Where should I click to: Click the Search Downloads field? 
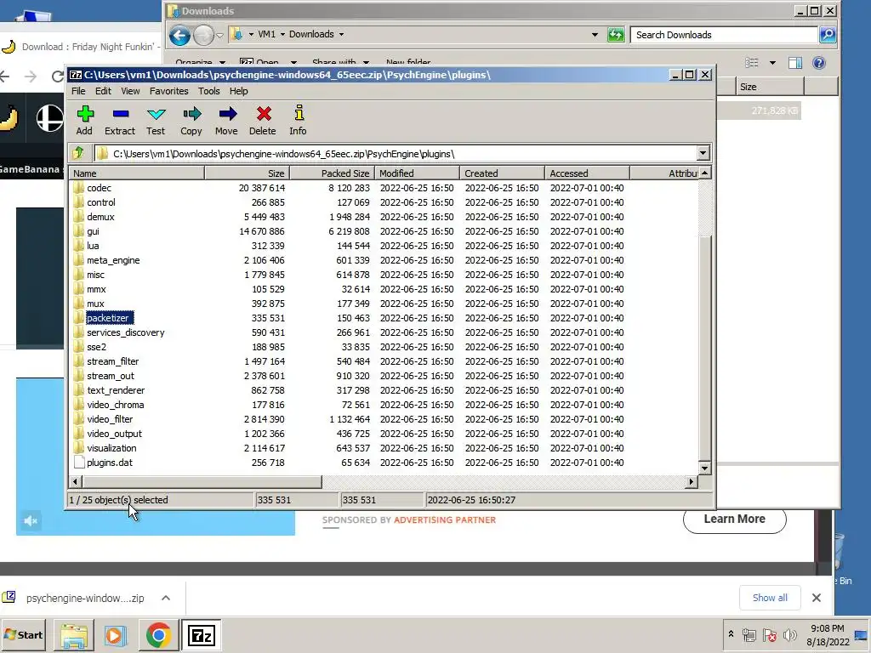pos(724,34)
